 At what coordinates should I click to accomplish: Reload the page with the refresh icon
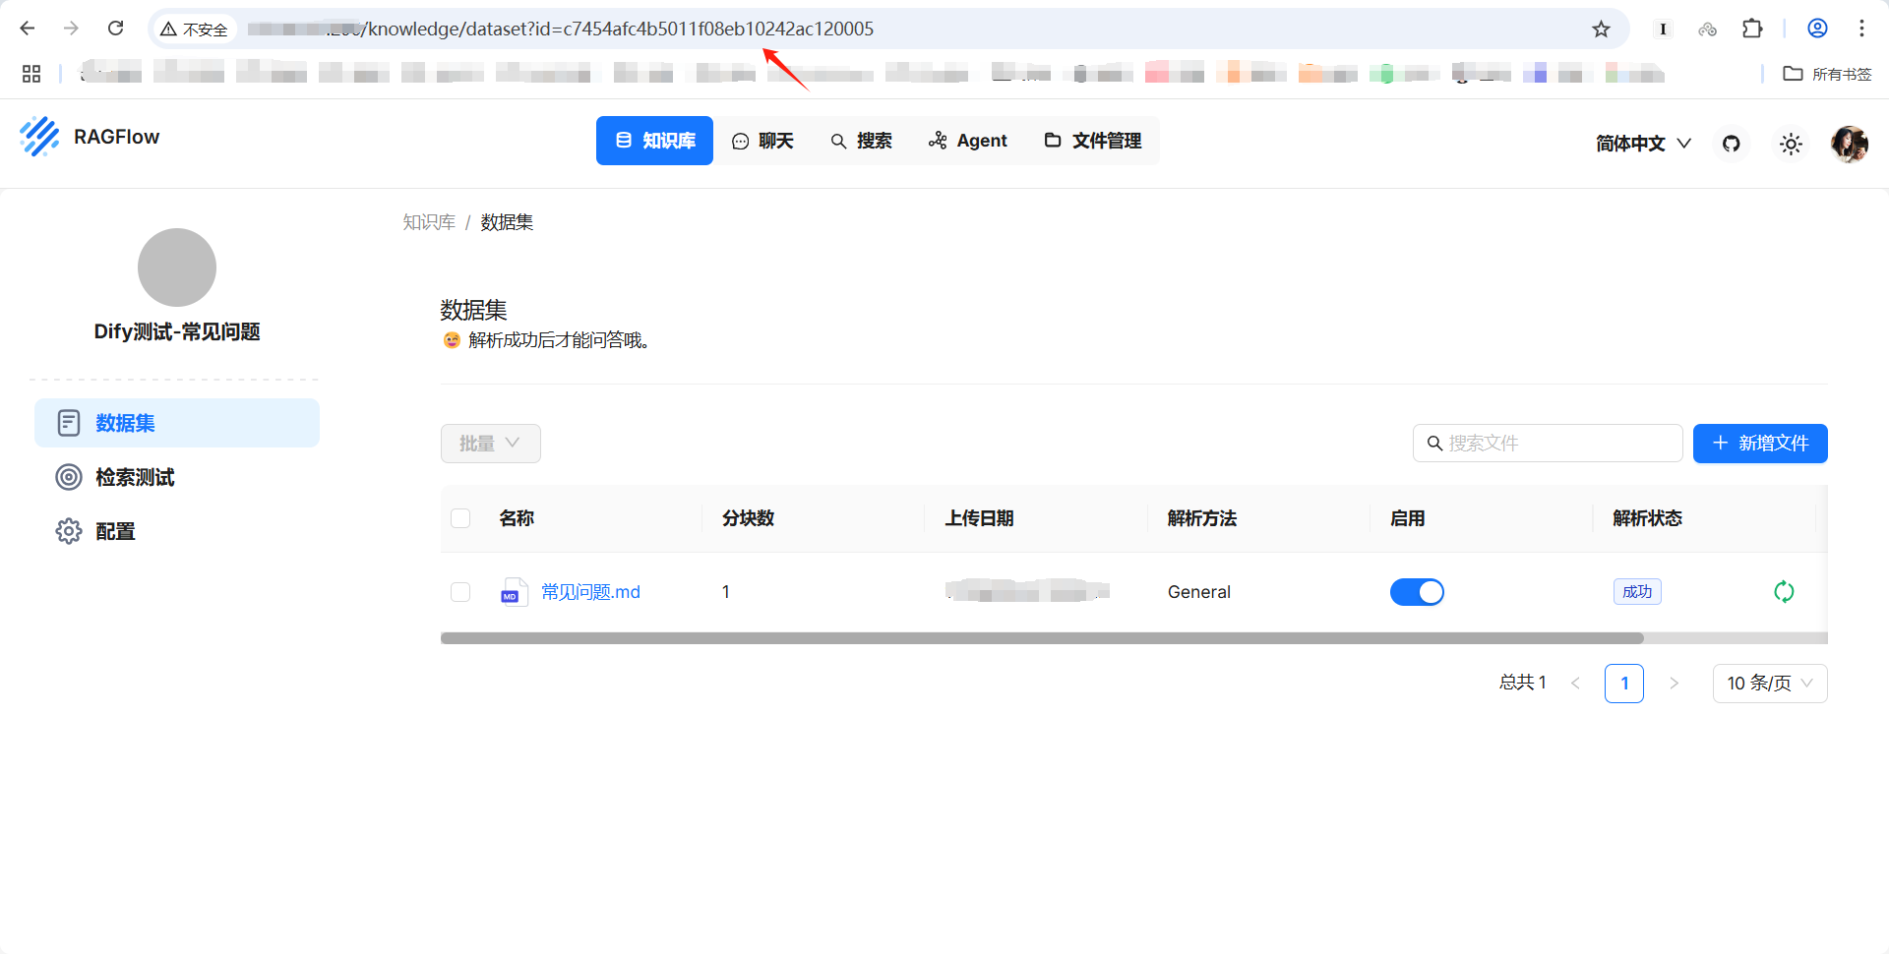pos(115,29)
